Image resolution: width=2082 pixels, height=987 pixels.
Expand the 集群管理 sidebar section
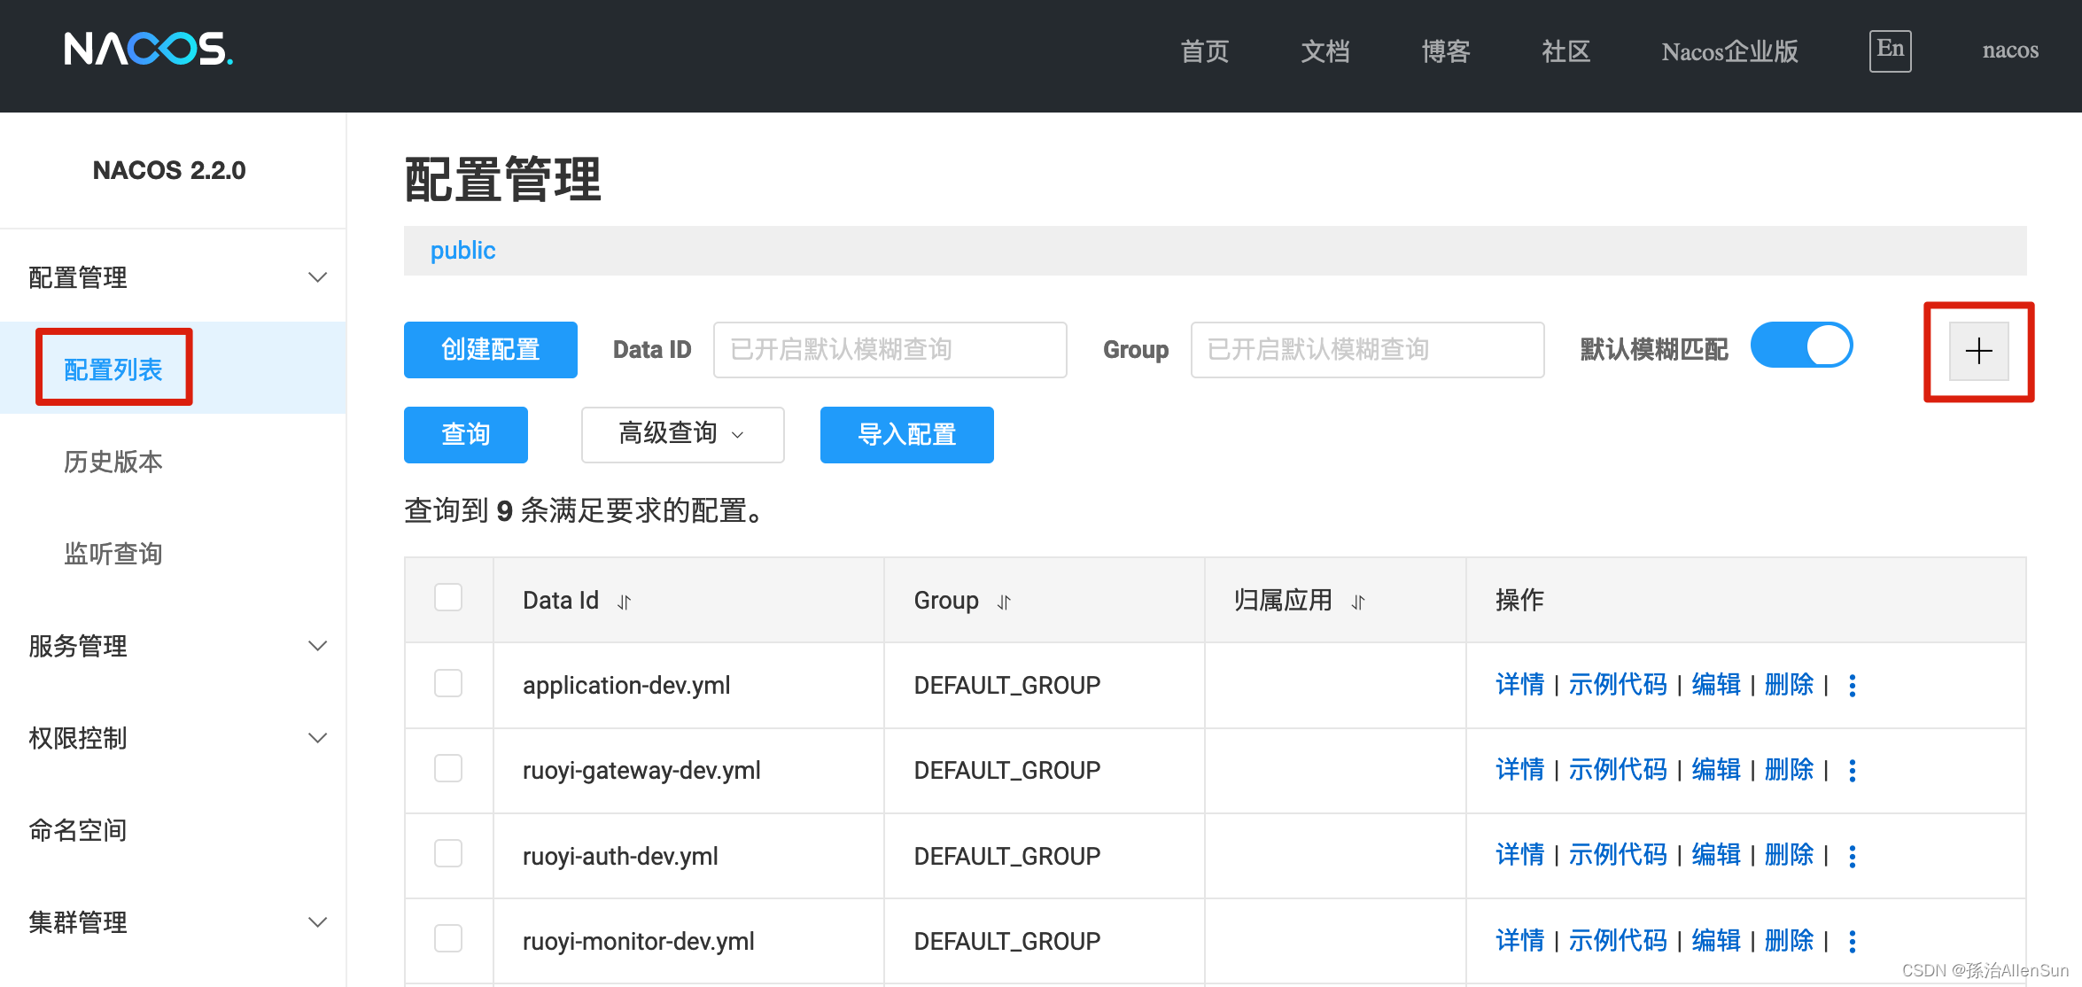point(173,922)
